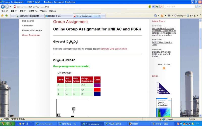
Task: Click the search magnifier button
Action: 197,7
